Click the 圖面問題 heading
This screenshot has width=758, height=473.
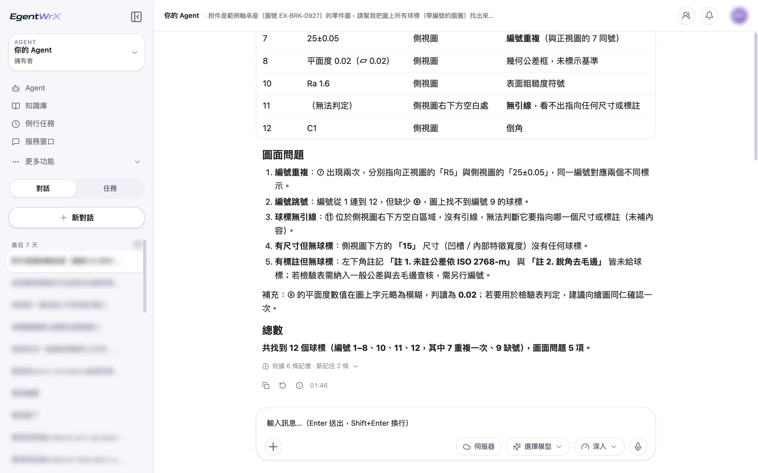[283, 155]
